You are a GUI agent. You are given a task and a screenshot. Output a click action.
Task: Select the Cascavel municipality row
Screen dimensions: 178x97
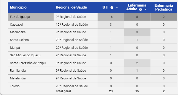coord(93,25)
